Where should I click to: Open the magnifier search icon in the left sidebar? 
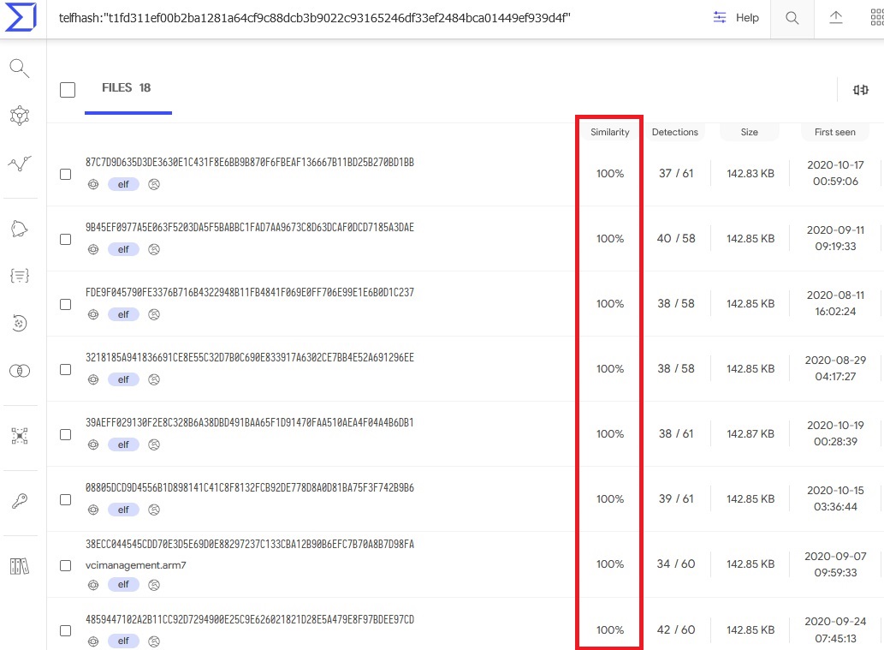(21, 69)
